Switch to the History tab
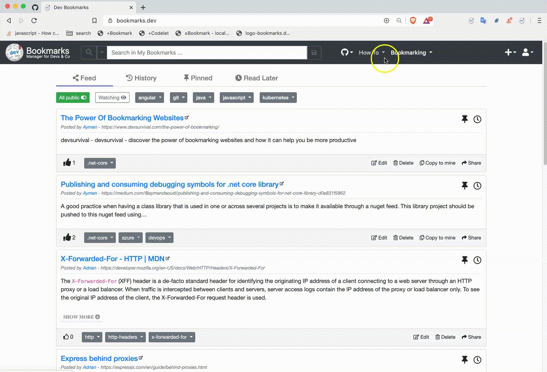The image size is (547, 372). point(141,78)
